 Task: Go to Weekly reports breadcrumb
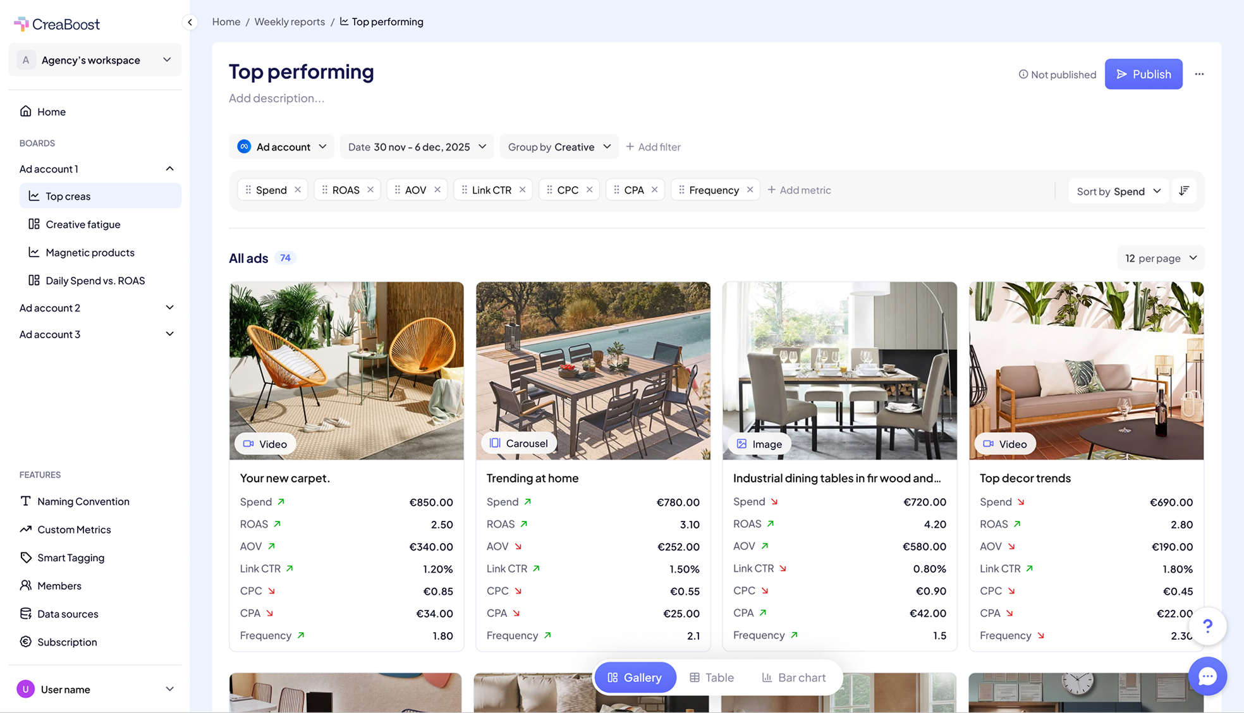[x=289, y=21]
